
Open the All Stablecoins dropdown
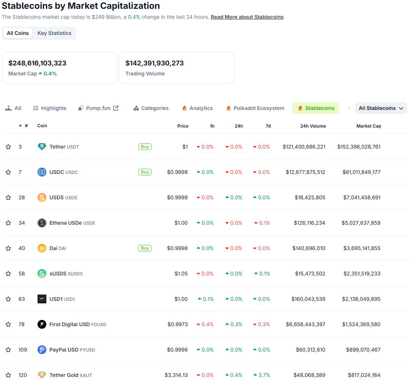coord(381,108)
